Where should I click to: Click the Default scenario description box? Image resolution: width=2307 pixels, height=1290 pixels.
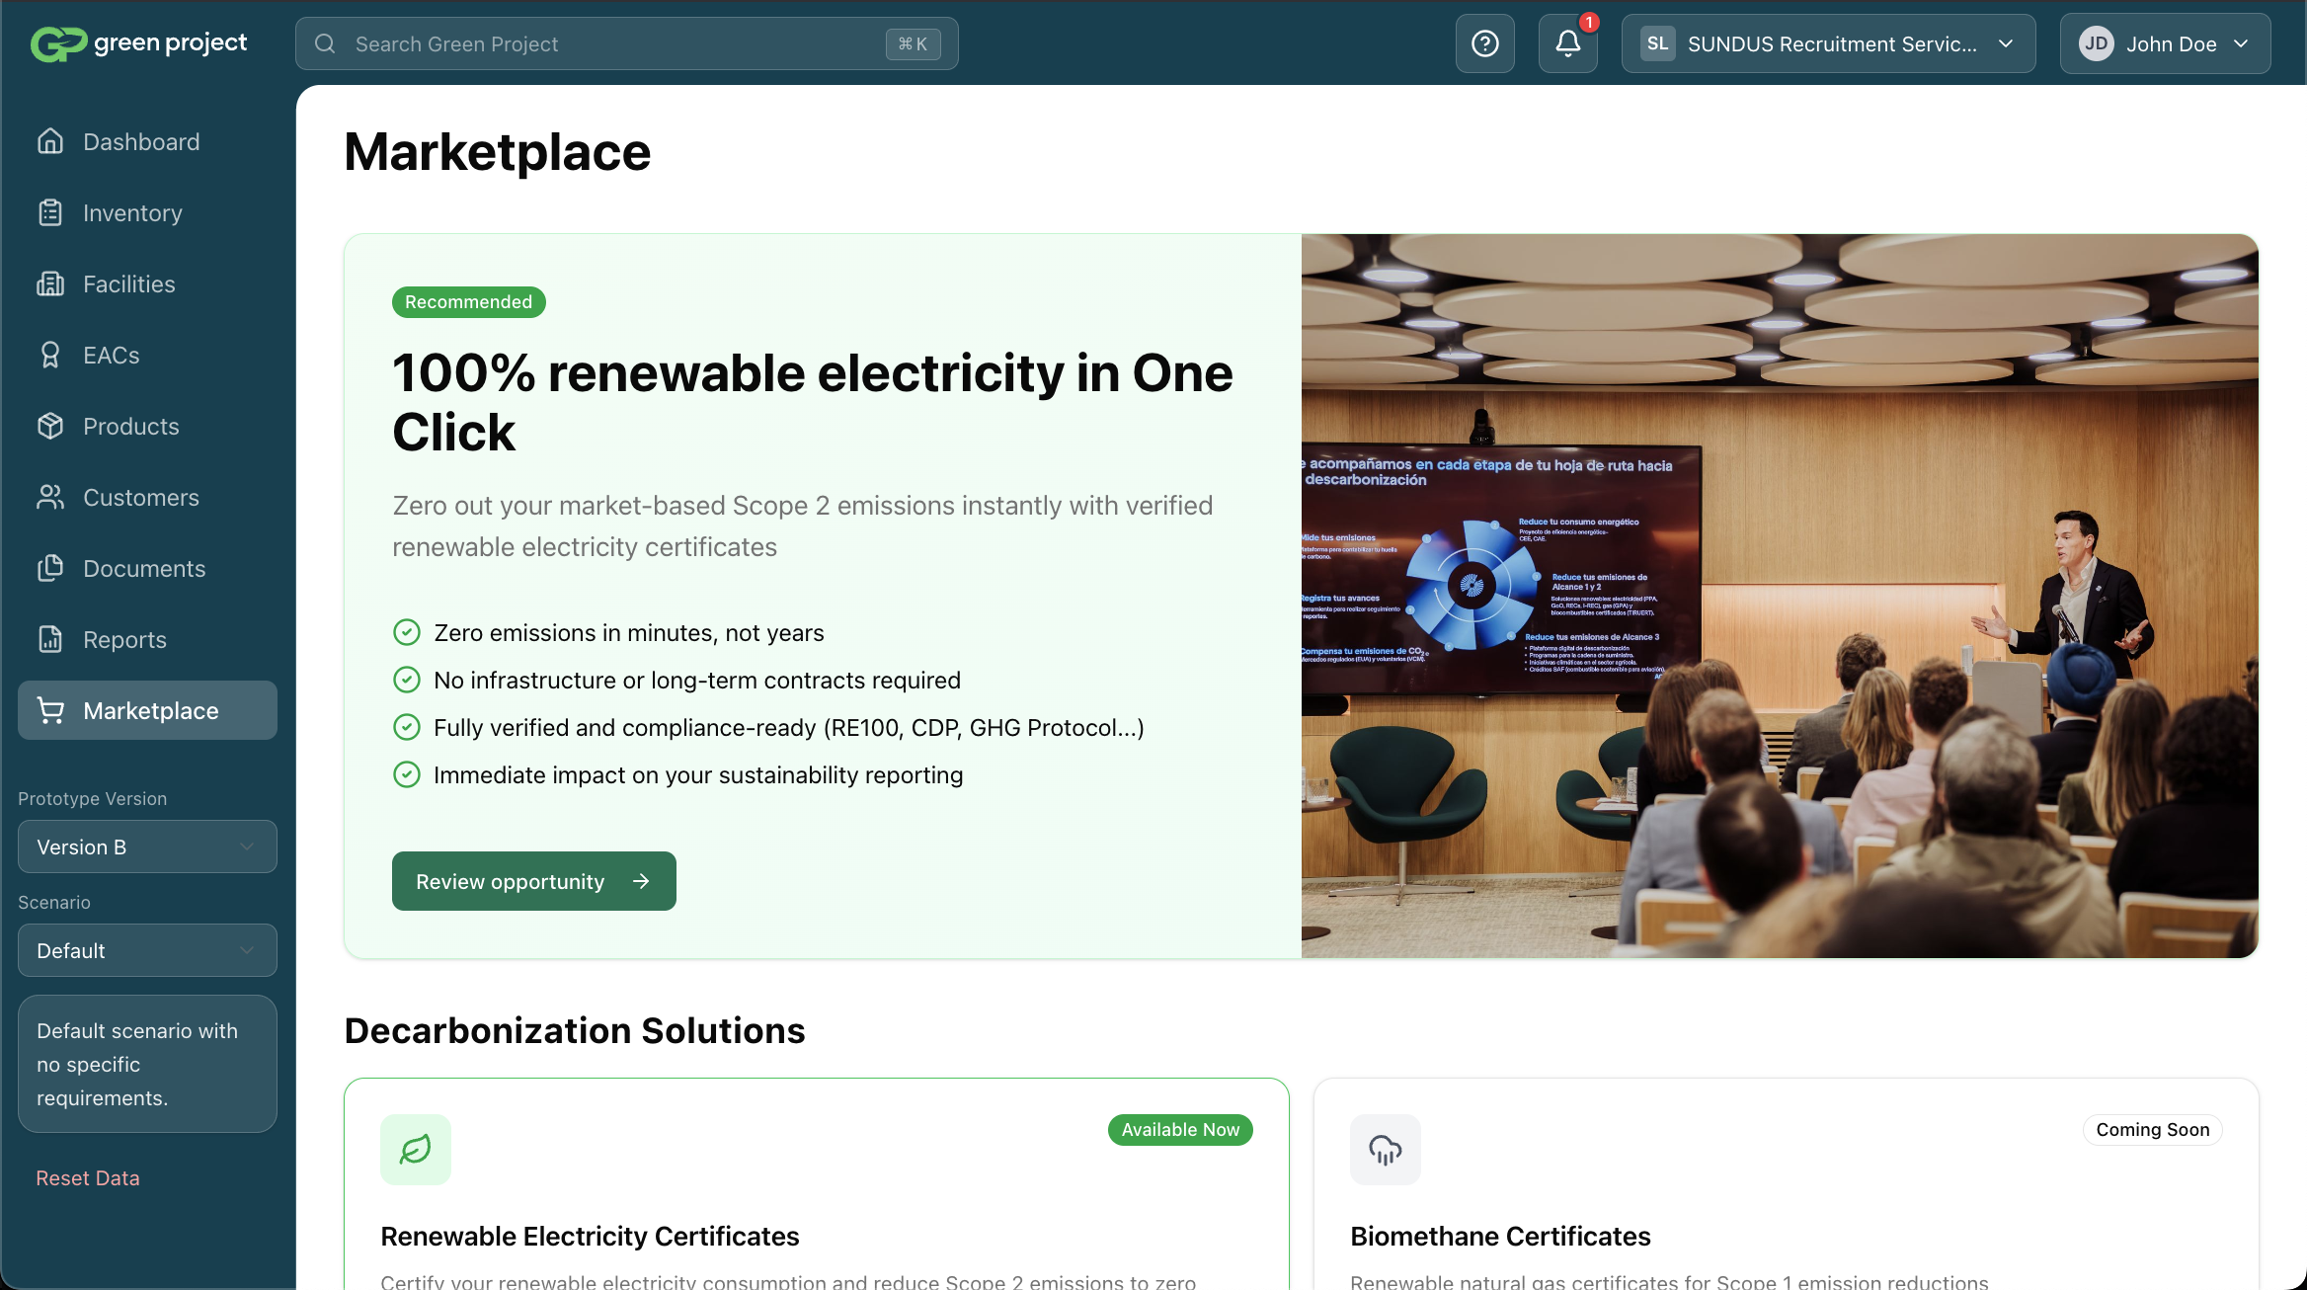[147, 1064]
